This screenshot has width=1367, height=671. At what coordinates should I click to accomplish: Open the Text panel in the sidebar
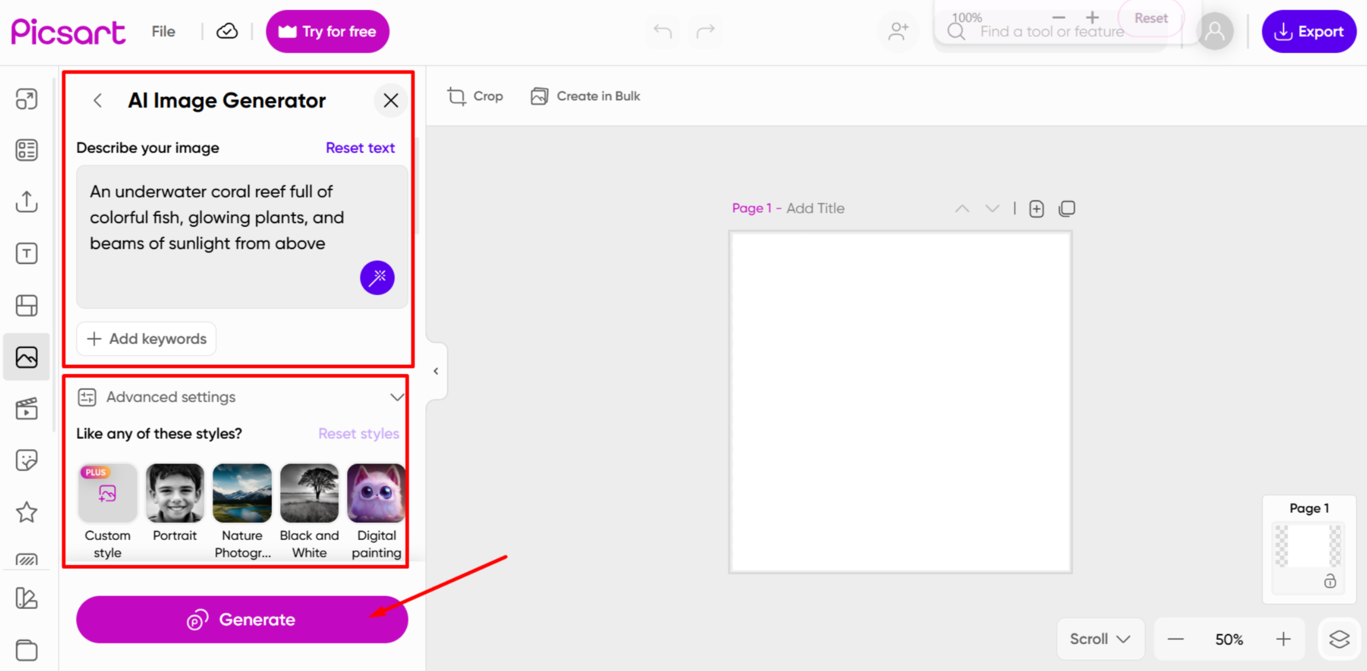pyautogui.click(x=26, y=253)
